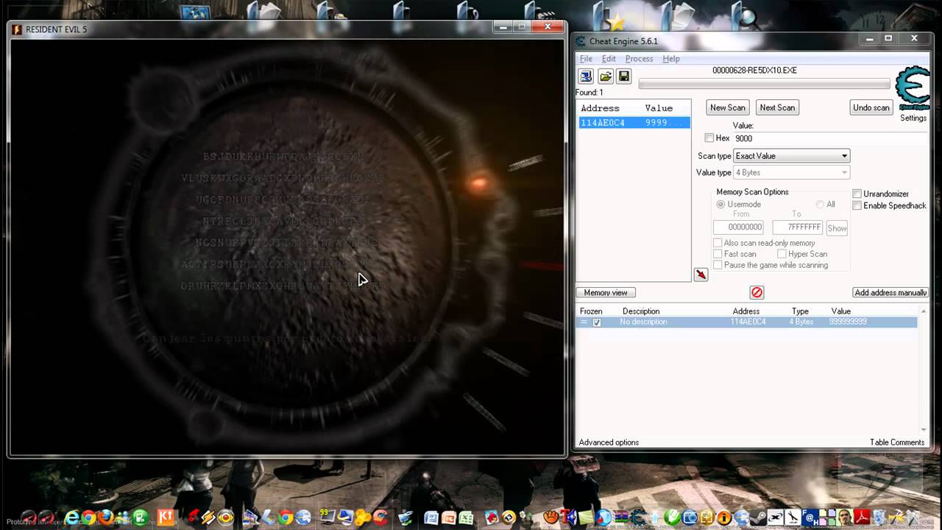Open Settings via the Cheat Engine logo

tap(913, 90)
